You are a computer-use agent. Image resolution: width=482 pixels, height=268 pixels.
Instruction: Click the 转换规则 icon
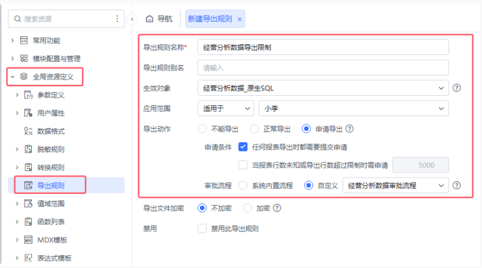tap(28, 167)
